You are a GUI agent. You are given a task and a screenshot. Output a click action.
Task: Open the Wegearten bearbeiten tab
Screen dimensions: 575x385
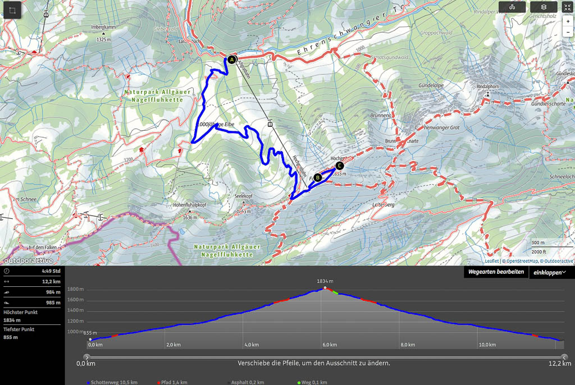click(x=496, y=272)
